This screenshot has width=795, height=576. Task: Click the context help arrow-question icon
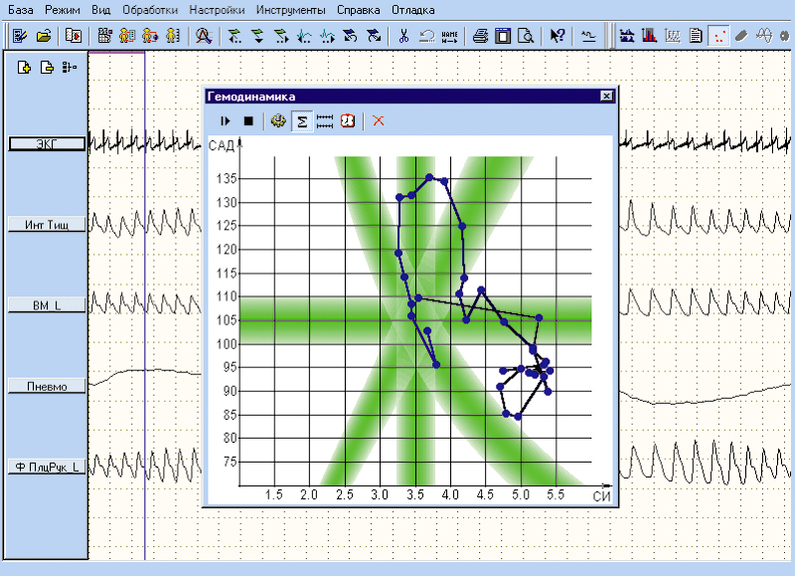[557, 36]
